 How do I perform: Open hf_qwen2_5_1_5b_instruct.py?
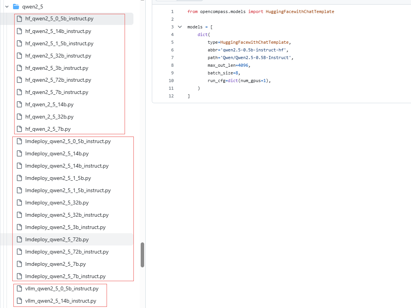[x=59, y=43]
